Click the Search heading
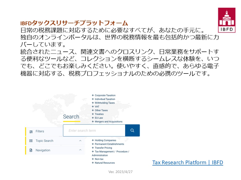The height and width of the screenshot is (180, 241). [x=71, y=117]
